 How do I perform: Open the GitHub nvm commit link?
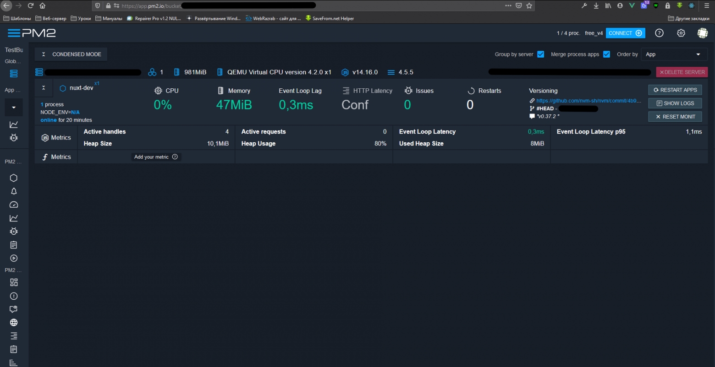tap(588, 101)
